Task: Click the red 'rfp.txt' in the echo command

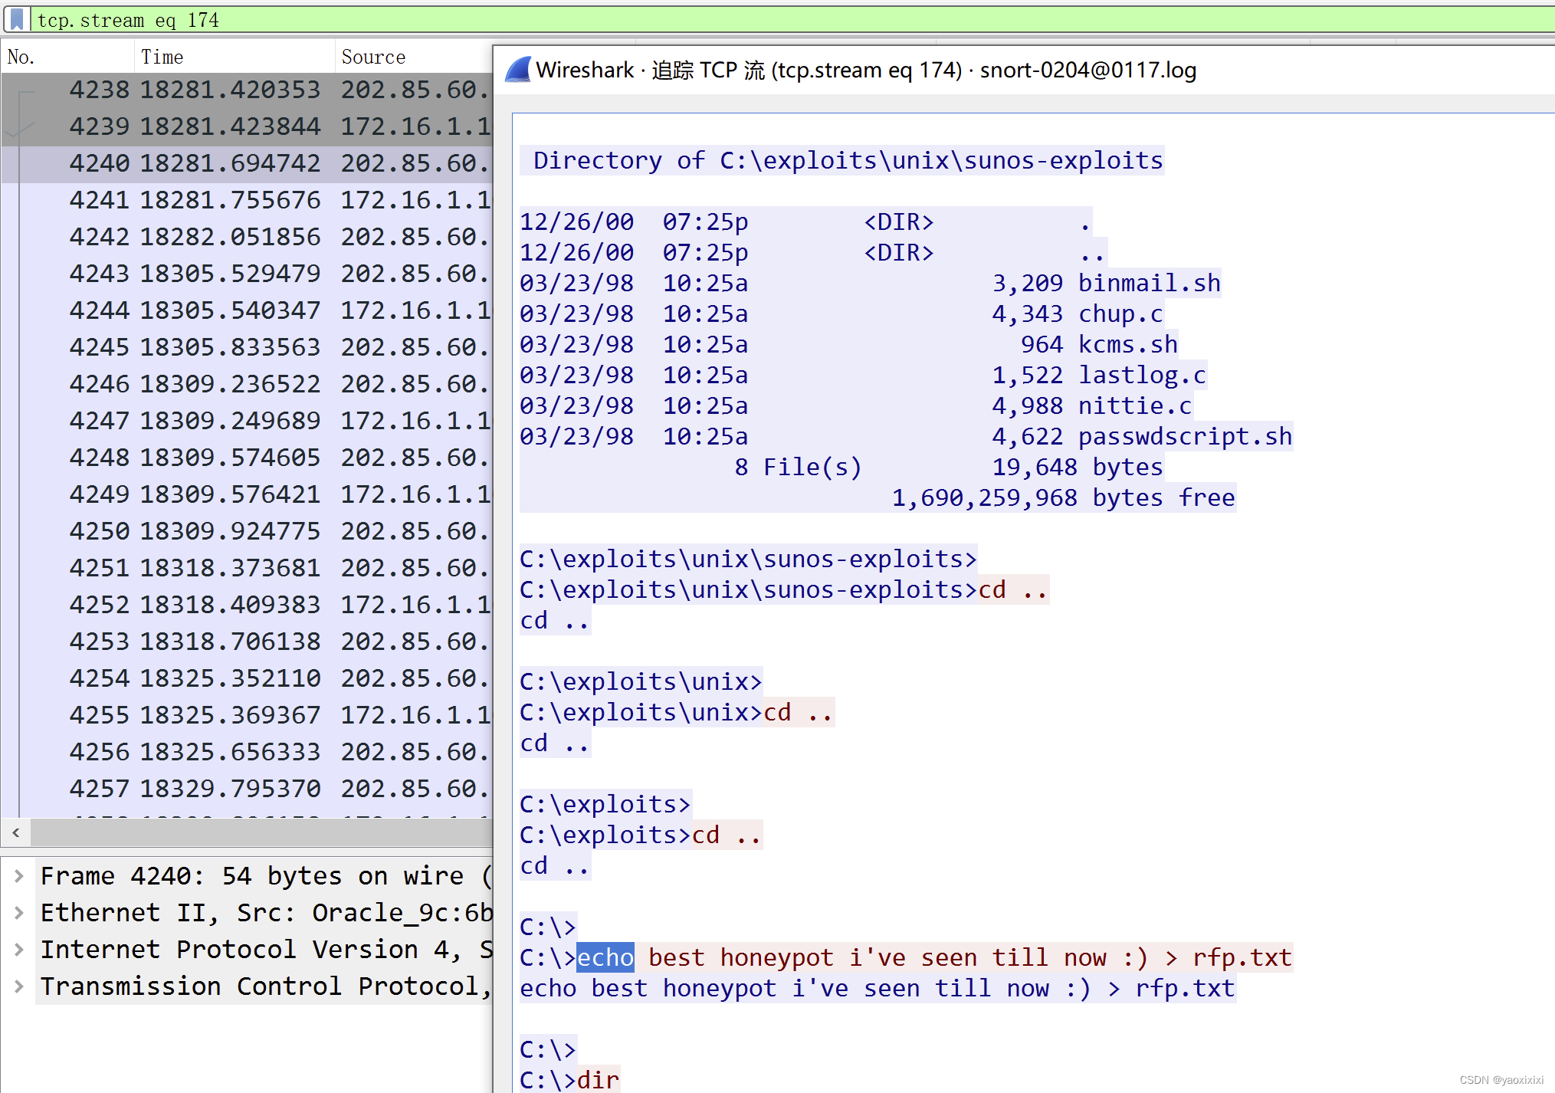Action: [1242, 957]
